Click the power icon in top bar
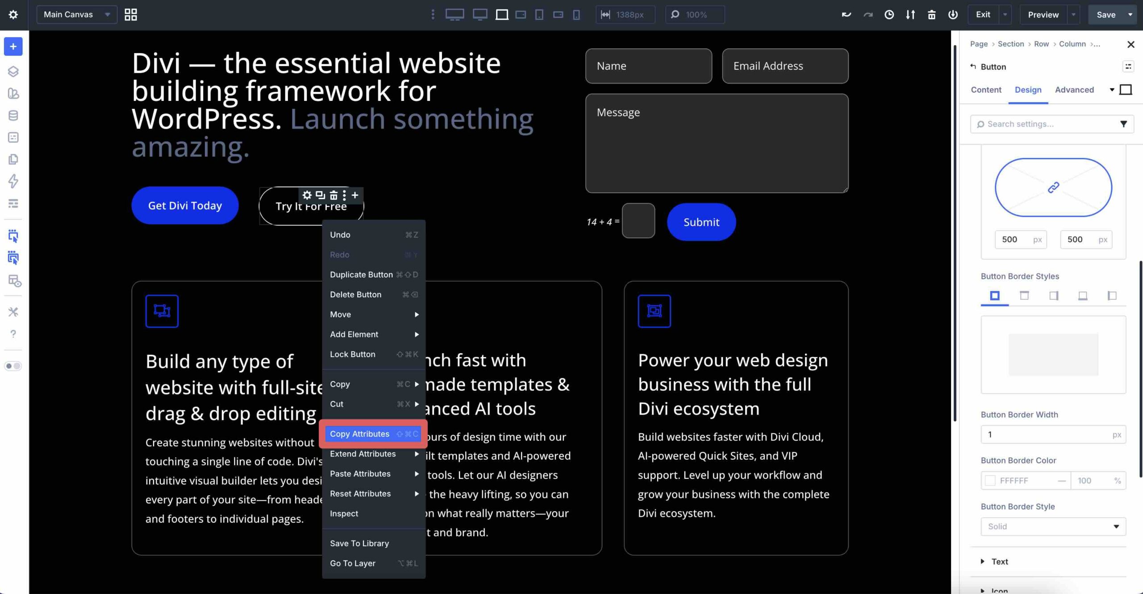This screenshot has width=1143, height=594. [x=953, y=15]
